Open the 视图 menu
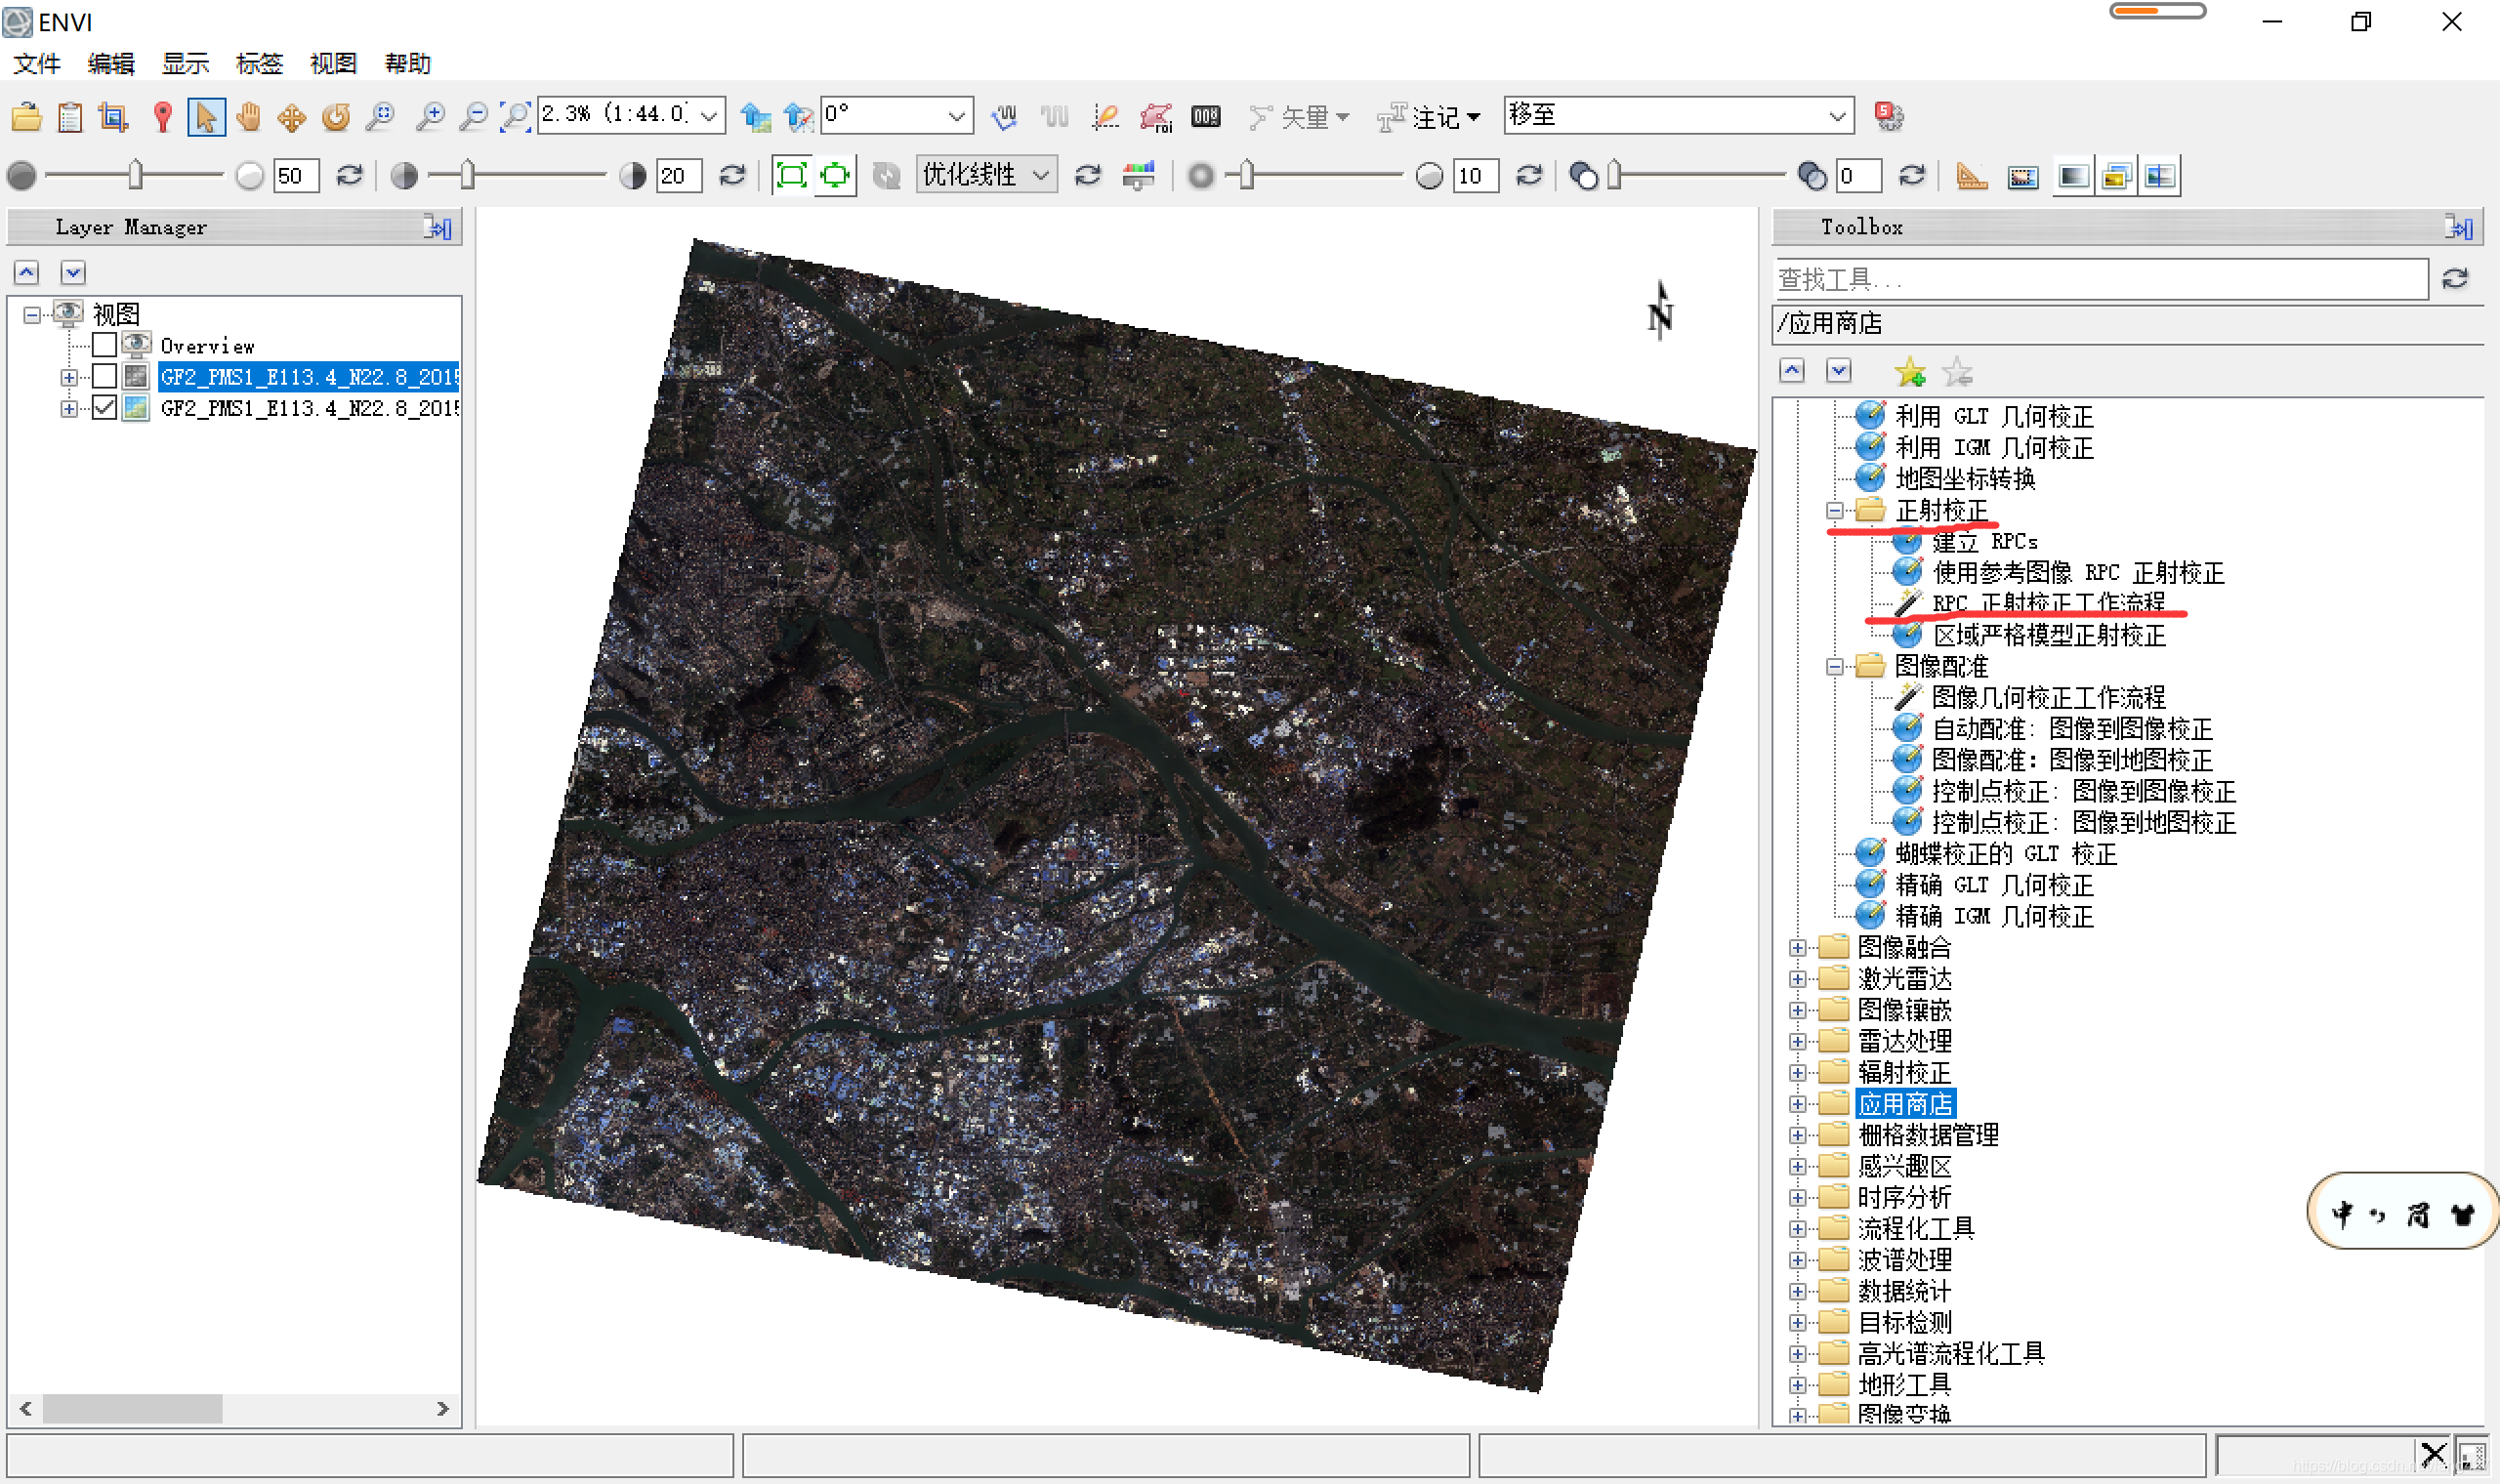This screenshot has width=2500, height=1484. (x=333, y=63)
